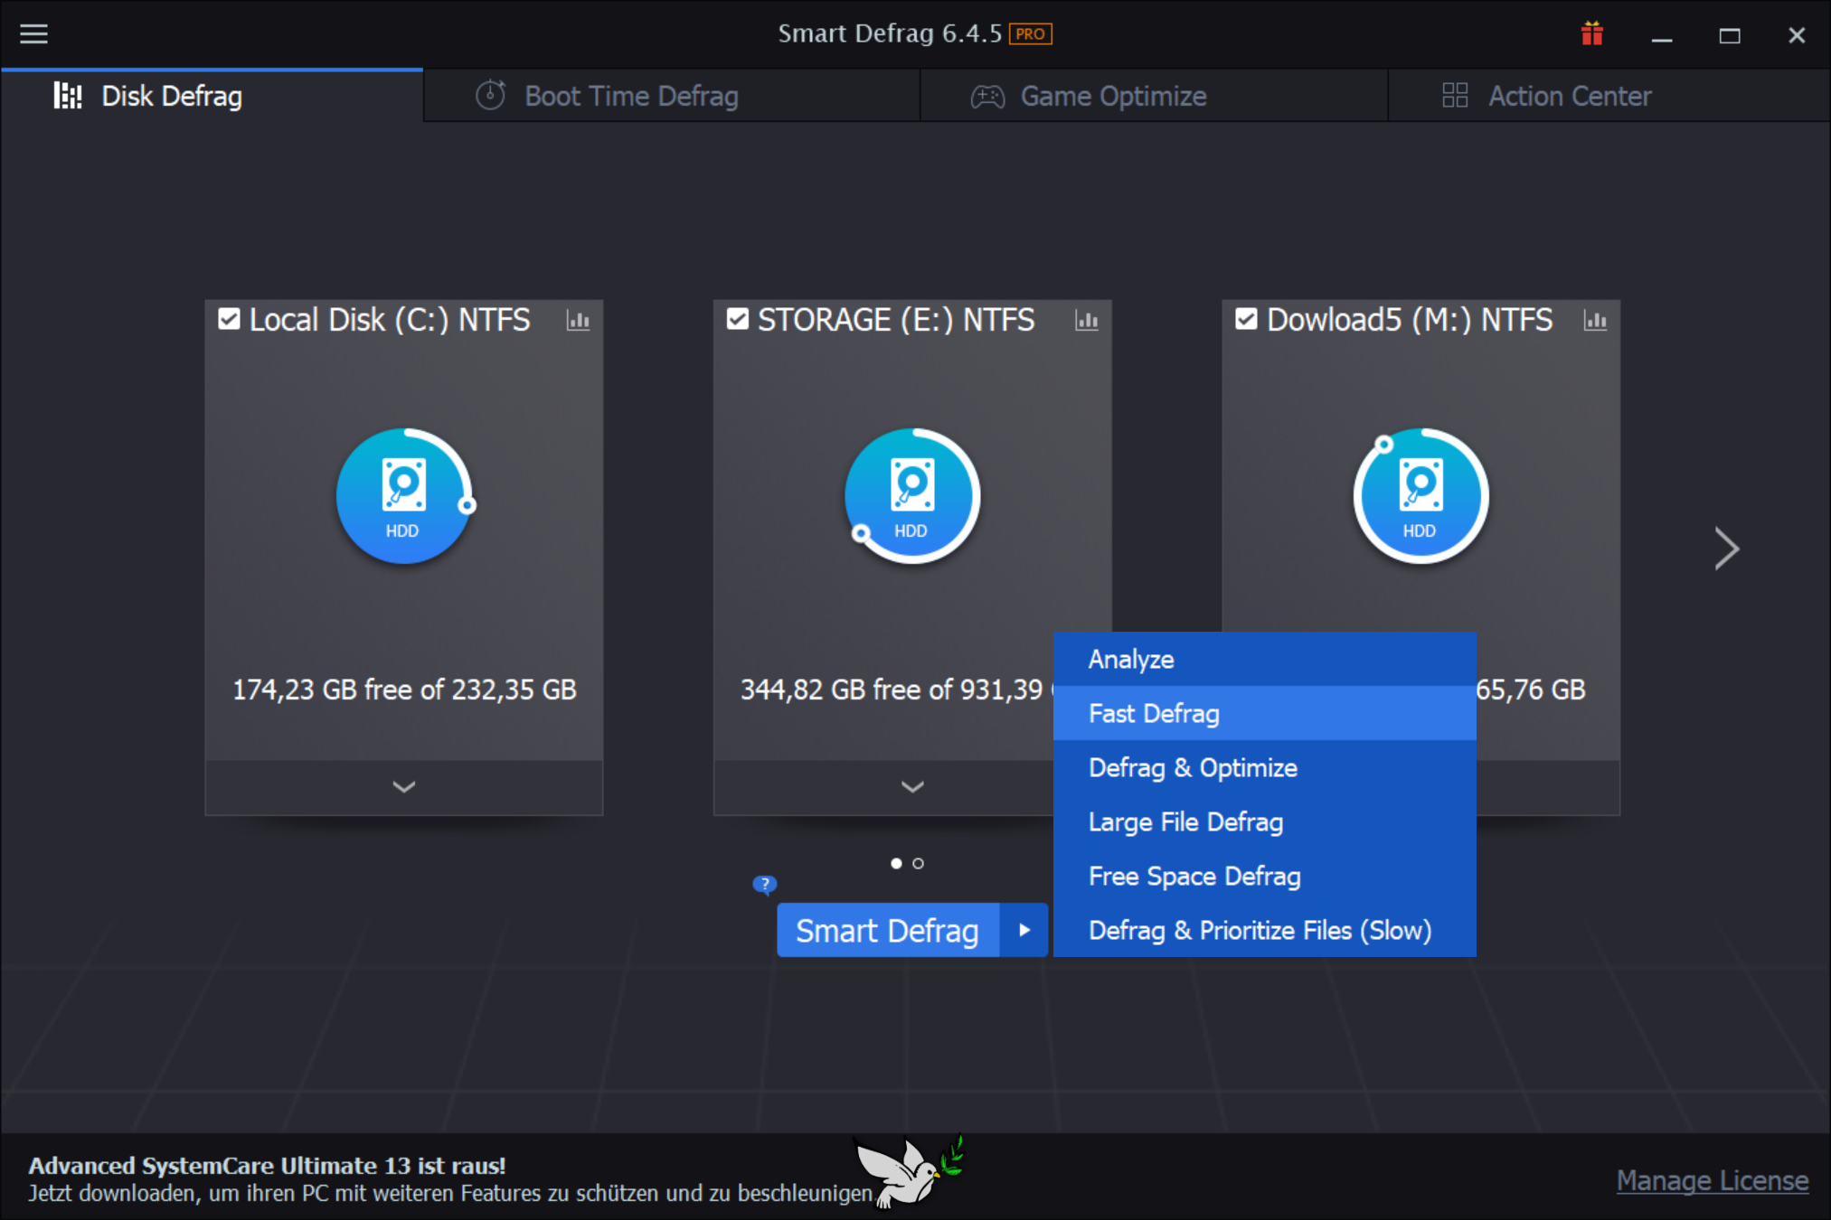Expand the STORAGE (E:) card options
The image size is (1831, 1220).
(912, 787)
